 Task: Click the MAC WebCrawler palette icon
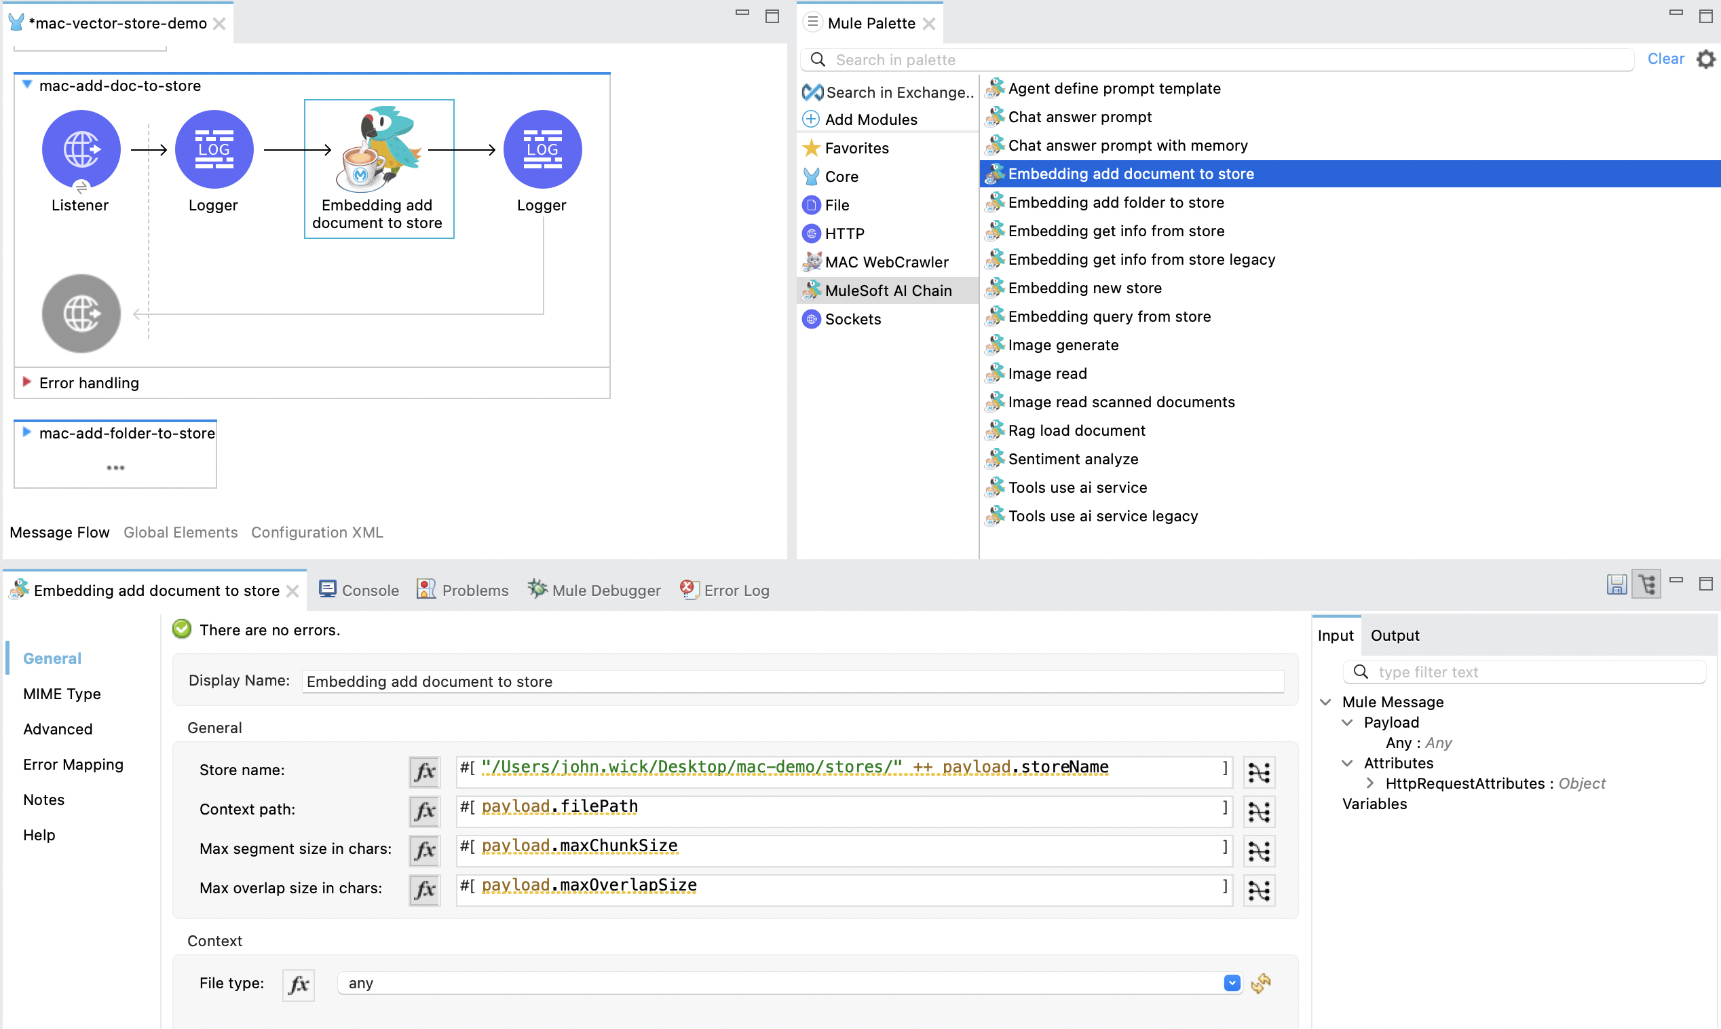coord(813,261)
